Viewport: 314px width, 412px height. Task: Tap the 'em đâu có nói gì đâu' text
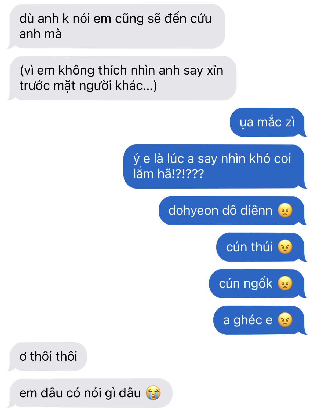80,393
